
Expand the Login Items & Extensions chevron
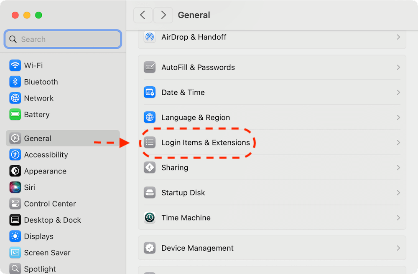[398, 143]
